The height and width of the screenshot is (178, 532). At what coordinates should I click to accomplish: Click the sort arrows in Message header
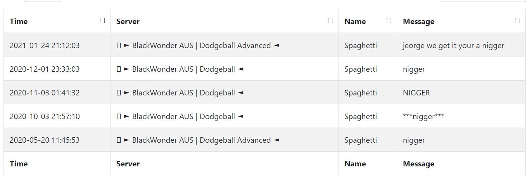tap(518, 21)
